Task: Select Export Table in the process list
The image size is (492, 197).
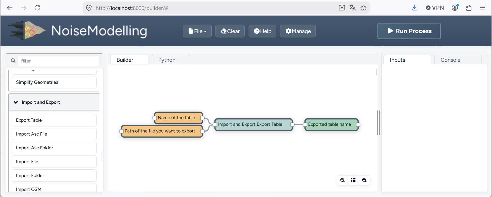Action: 54,120
